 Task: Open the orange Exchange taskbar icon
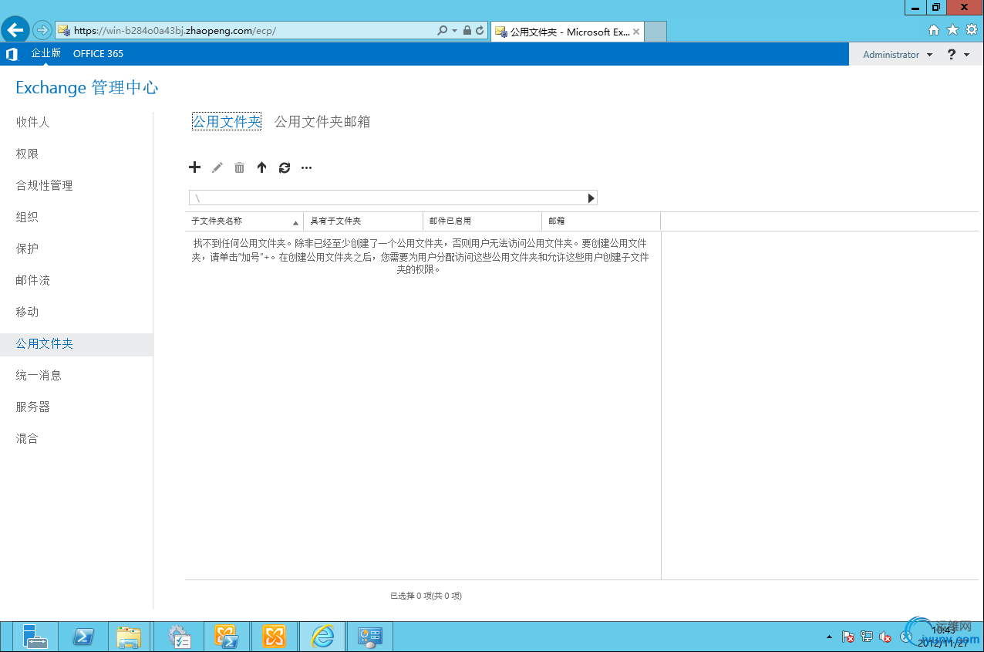click(x=275, y=637)
